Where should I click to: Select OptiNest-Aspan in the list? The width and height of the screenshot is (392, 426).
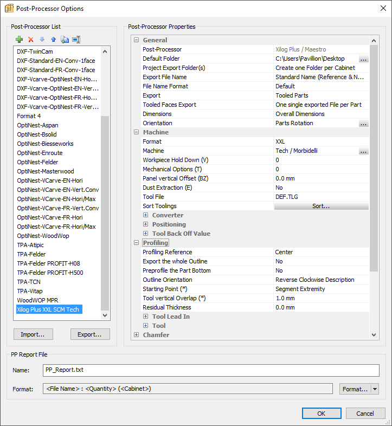point(37,125)
